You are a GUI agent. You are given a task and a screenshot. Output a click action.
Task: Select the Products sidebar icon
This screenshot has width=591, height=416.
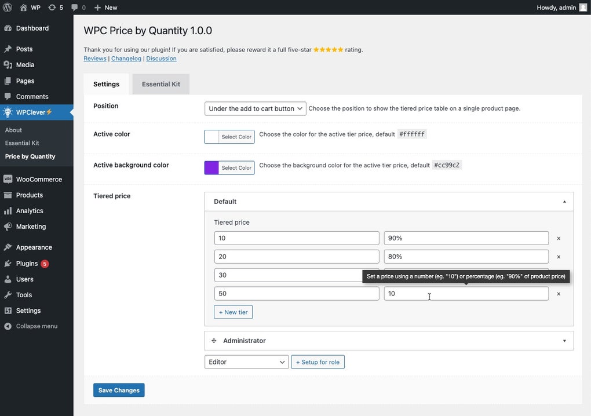tap(8, 195)
